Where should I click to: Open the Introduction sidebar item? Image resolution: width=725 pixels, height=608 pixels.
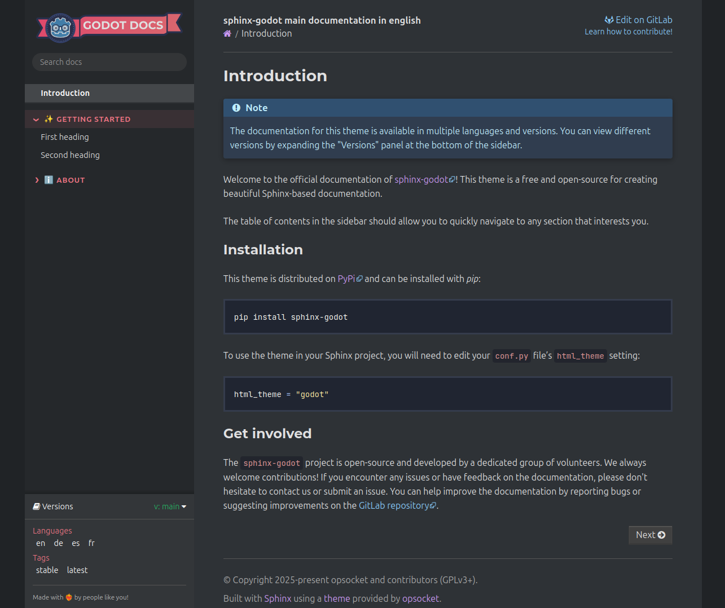point(65,93)
